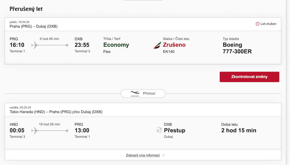Viewport: 290px width, 165px height.
Task: Open the Zobrazit více informací link
Action: 143,155
